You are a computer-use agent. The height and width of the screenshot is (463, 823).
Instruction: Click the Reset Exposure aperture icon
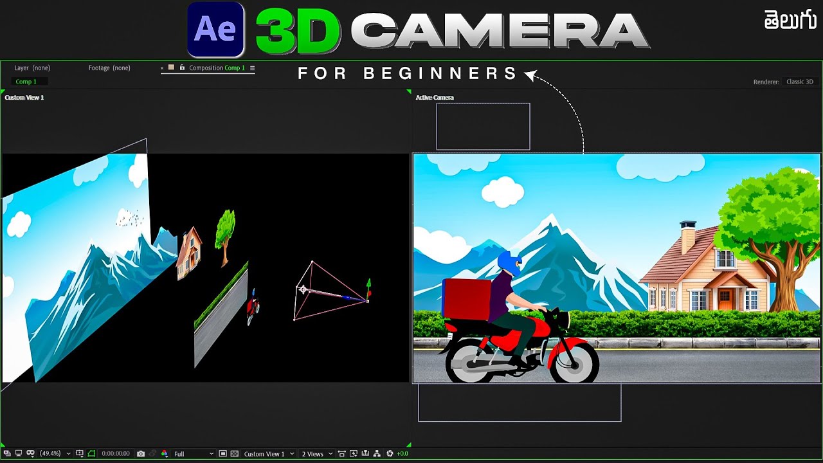pos(390,453)
